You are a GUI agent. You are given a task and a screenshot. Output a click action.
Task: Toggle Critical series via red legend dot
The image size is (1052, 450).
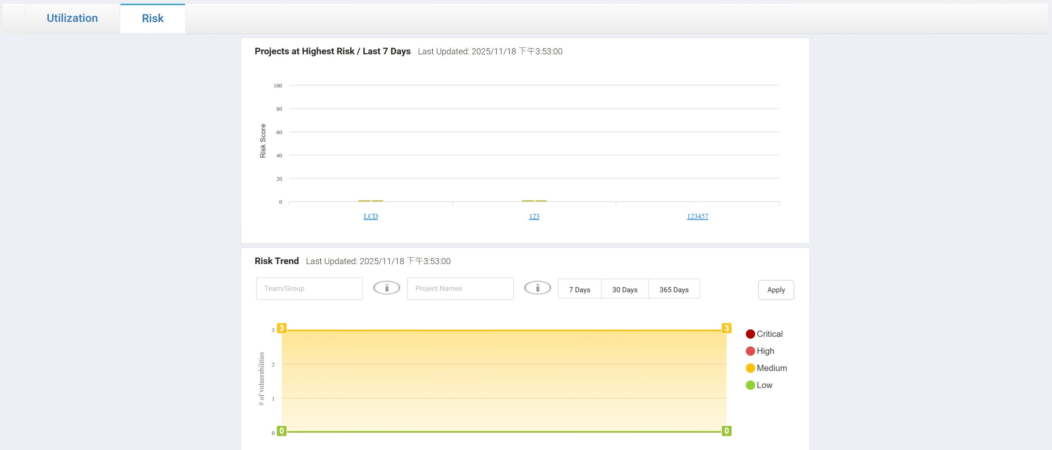750,334
